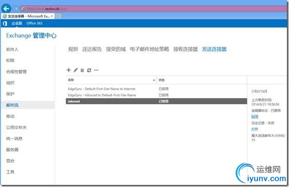
Task: Click the 状态 column header
Action: 202,80
